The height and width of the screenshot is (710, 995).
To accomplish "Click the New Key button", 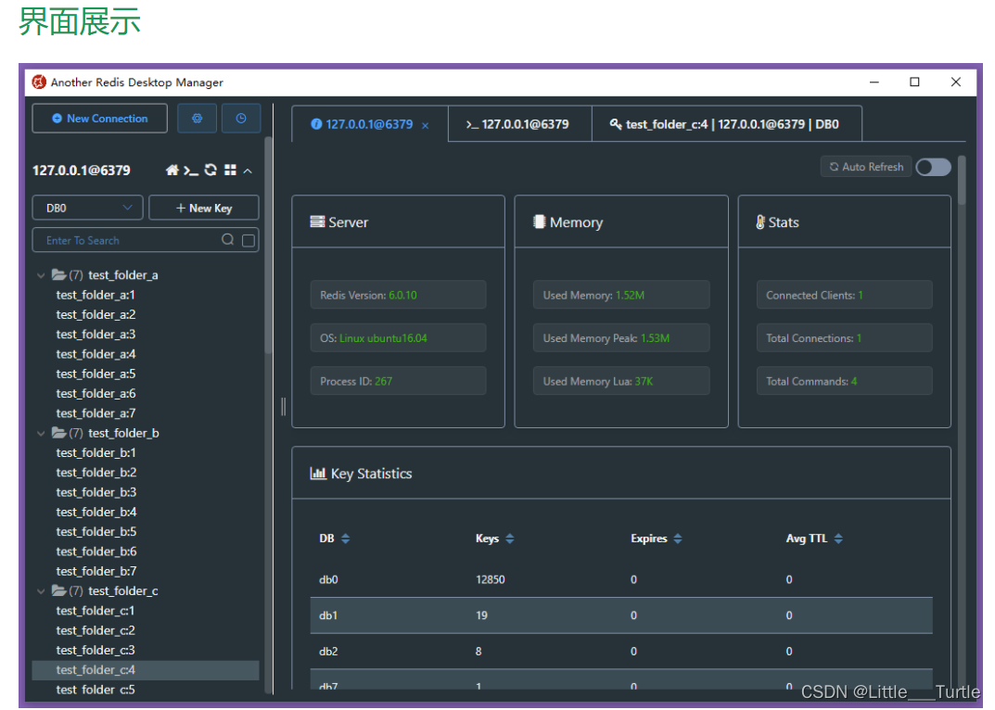I will (204, 208).
